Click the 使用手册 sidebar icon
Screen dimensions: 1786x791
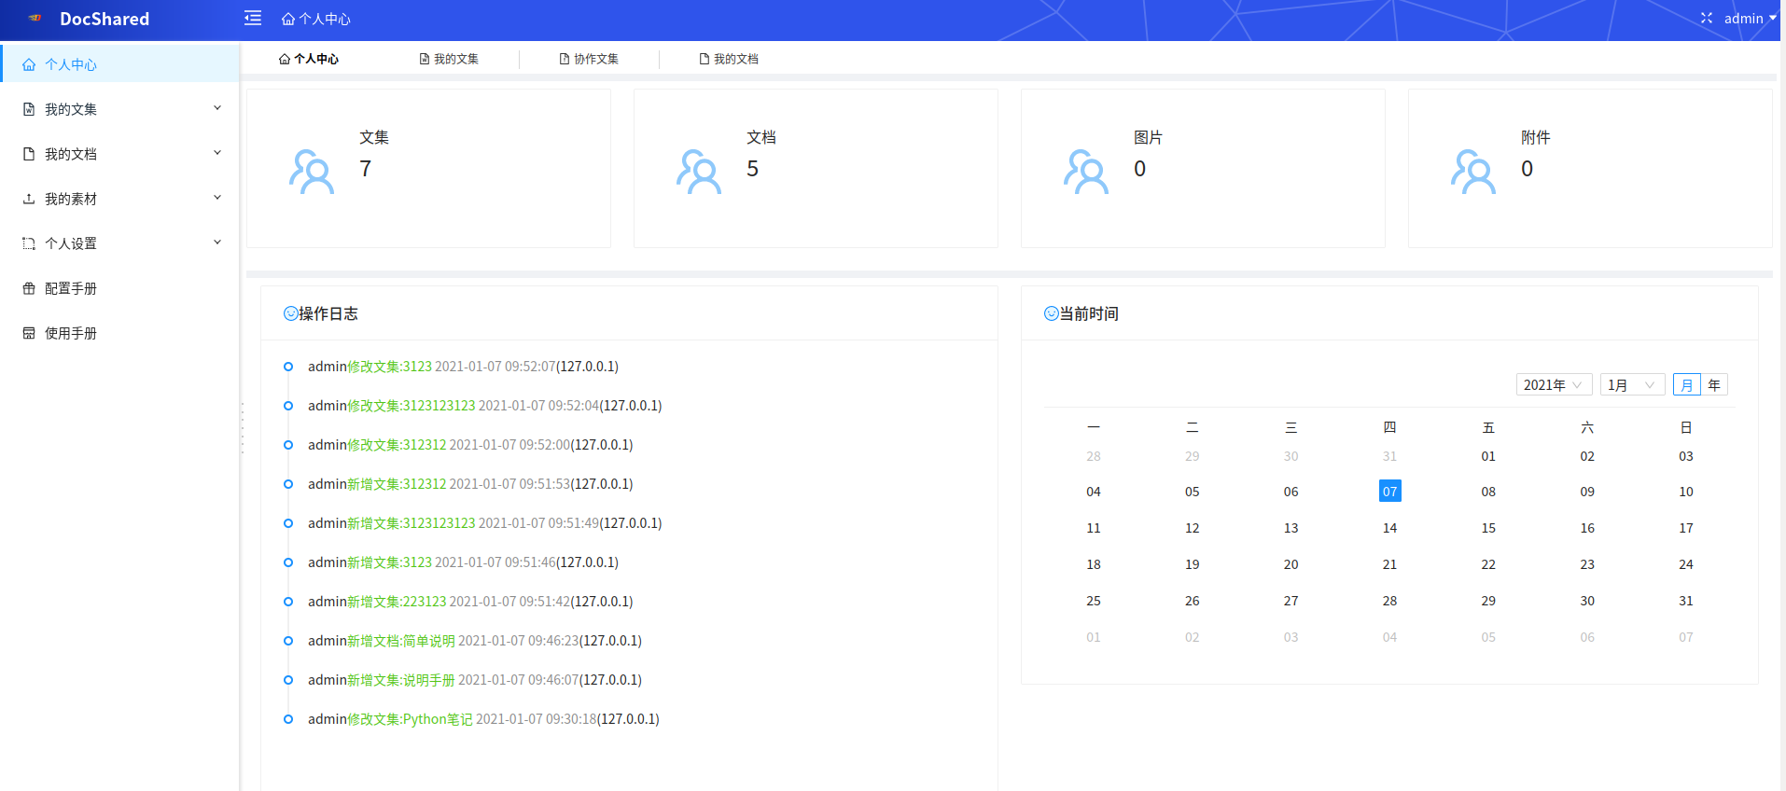tap(29, 333)
